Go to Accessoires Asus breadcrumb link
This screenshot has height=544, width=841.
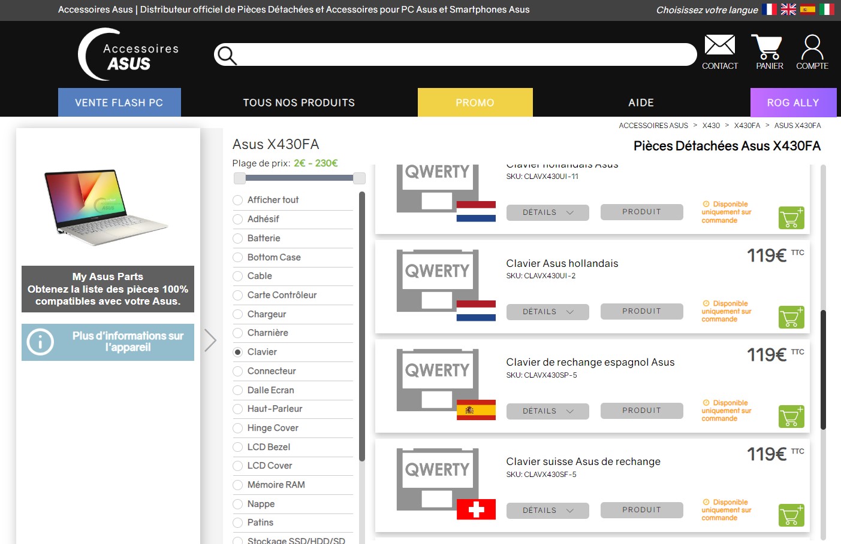click(653, 126)
